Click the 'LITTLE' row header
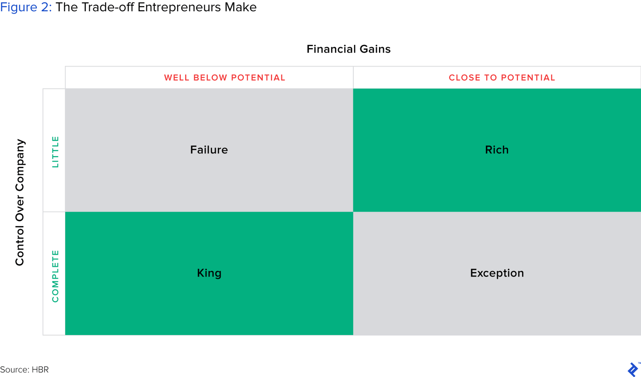This screenshot has height=377, width=641. (x=55, y=152)
